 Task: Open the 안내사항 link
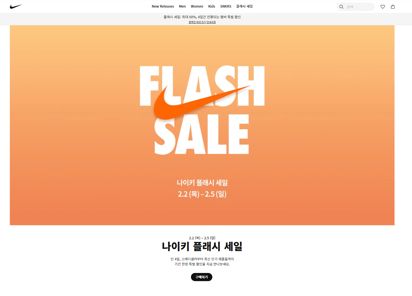tap(211, 22)
